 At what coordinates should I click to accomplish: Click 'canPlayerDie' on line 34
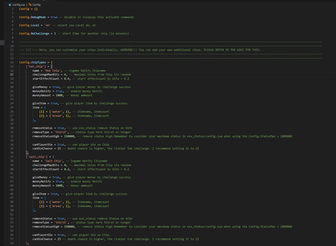click(43, 145)
